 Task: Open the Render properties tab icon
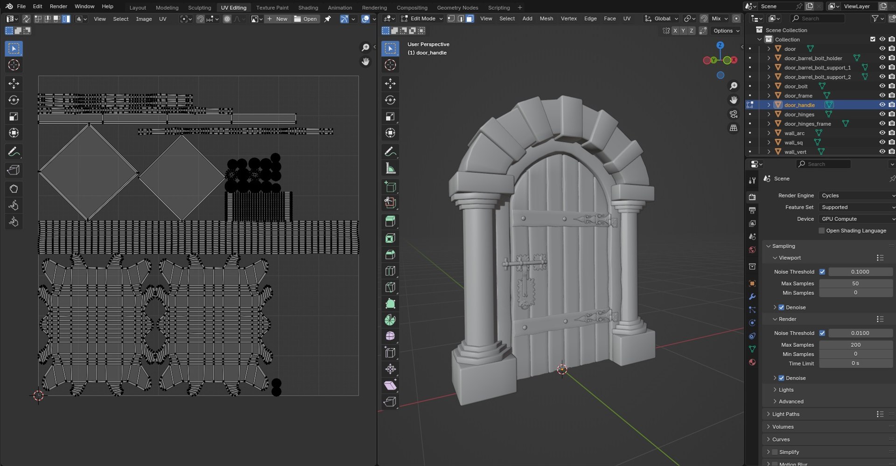752,197
